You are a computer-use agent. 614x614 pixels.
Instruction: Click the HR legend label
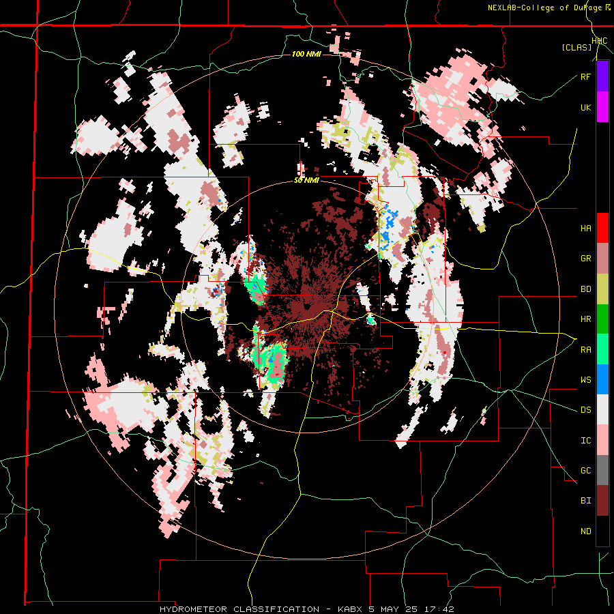click(x=585, y=319)
